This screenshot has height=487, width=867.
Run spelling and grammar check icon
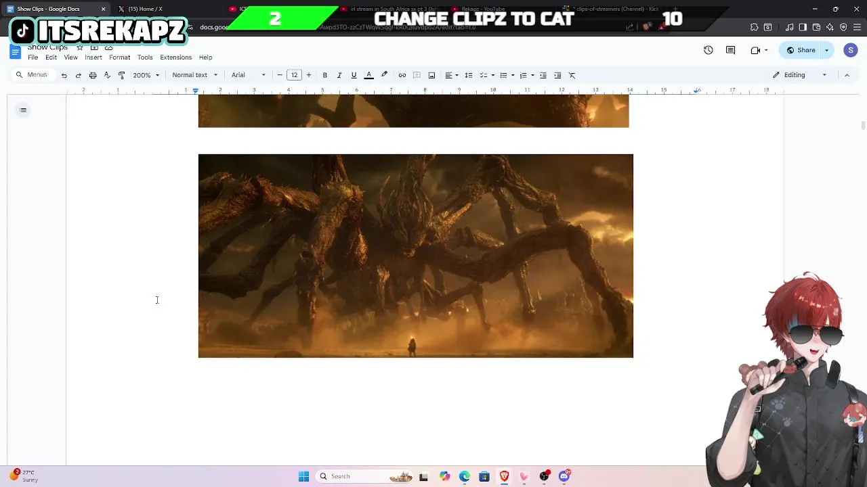(x=107, y=75)
